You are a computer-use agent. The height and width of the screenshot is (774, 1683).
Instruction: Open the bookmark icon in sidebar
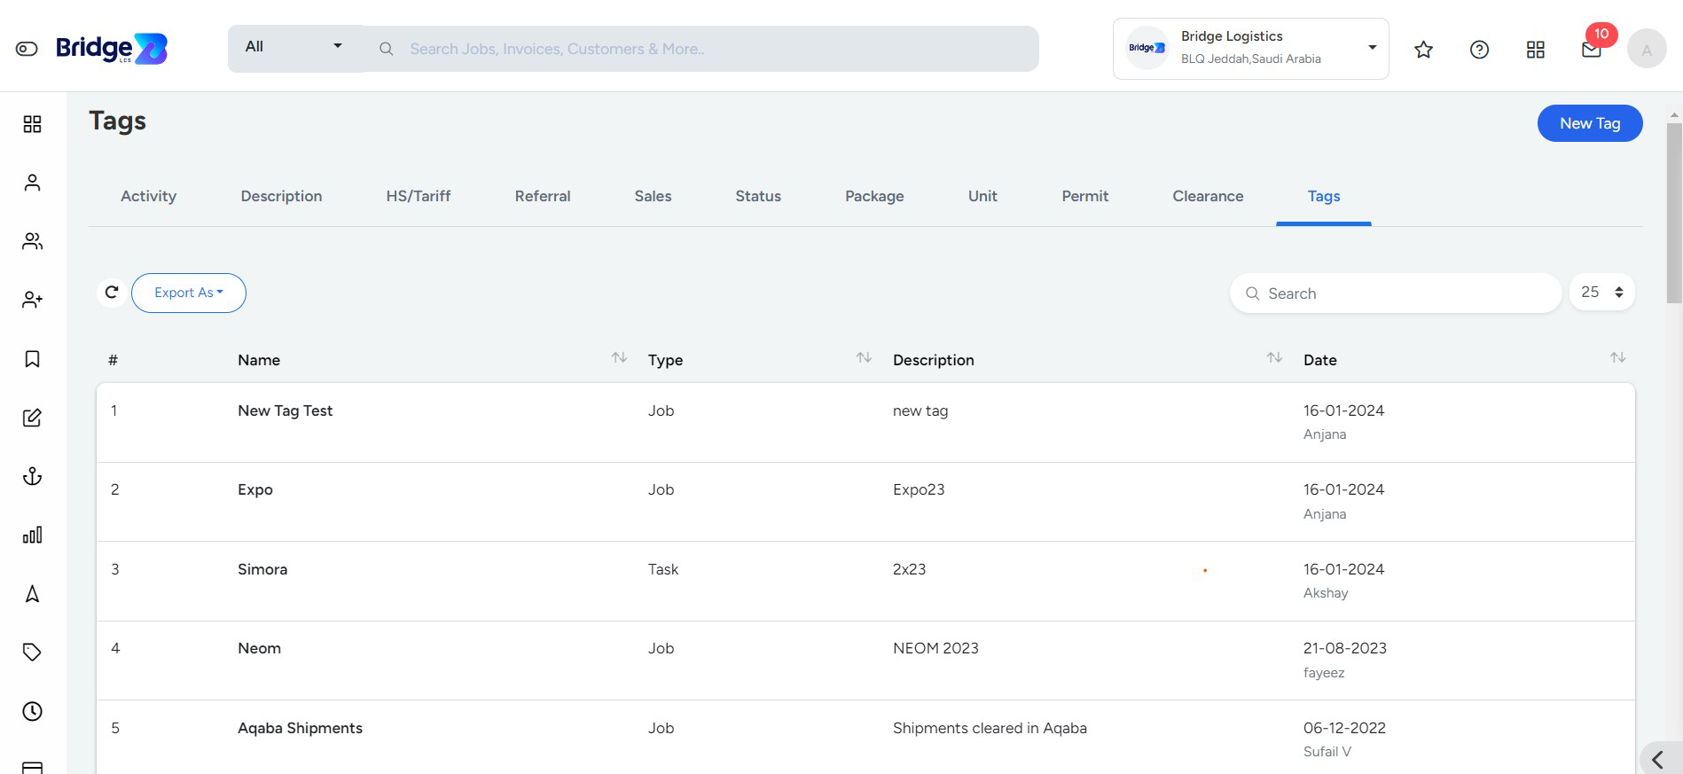click(33, 359)
